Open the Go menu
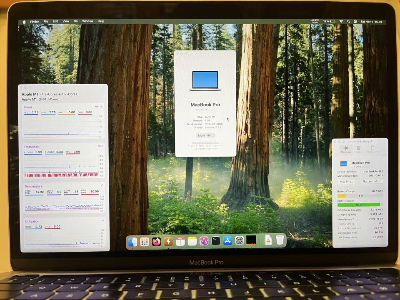The image size is (400, 300). (x=76, y=21)
